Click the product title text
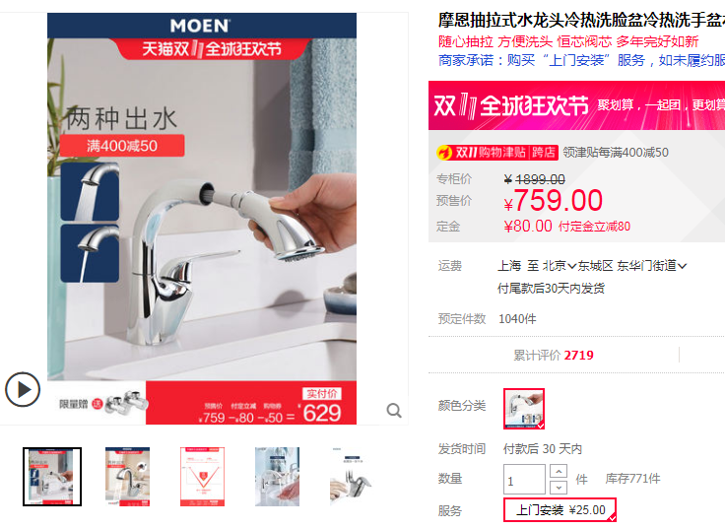 (581, 20)
